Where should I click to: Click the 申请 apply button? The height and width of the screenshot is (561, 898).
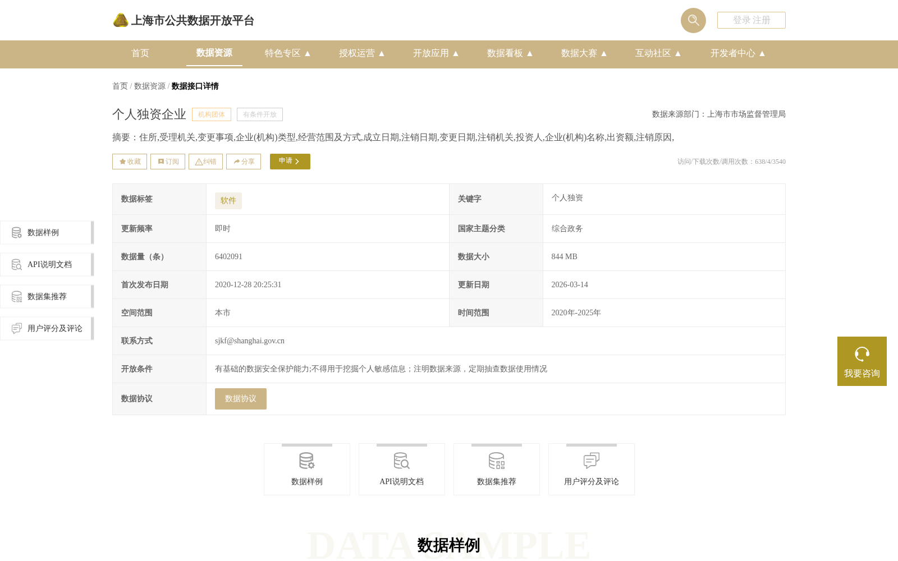290,162
